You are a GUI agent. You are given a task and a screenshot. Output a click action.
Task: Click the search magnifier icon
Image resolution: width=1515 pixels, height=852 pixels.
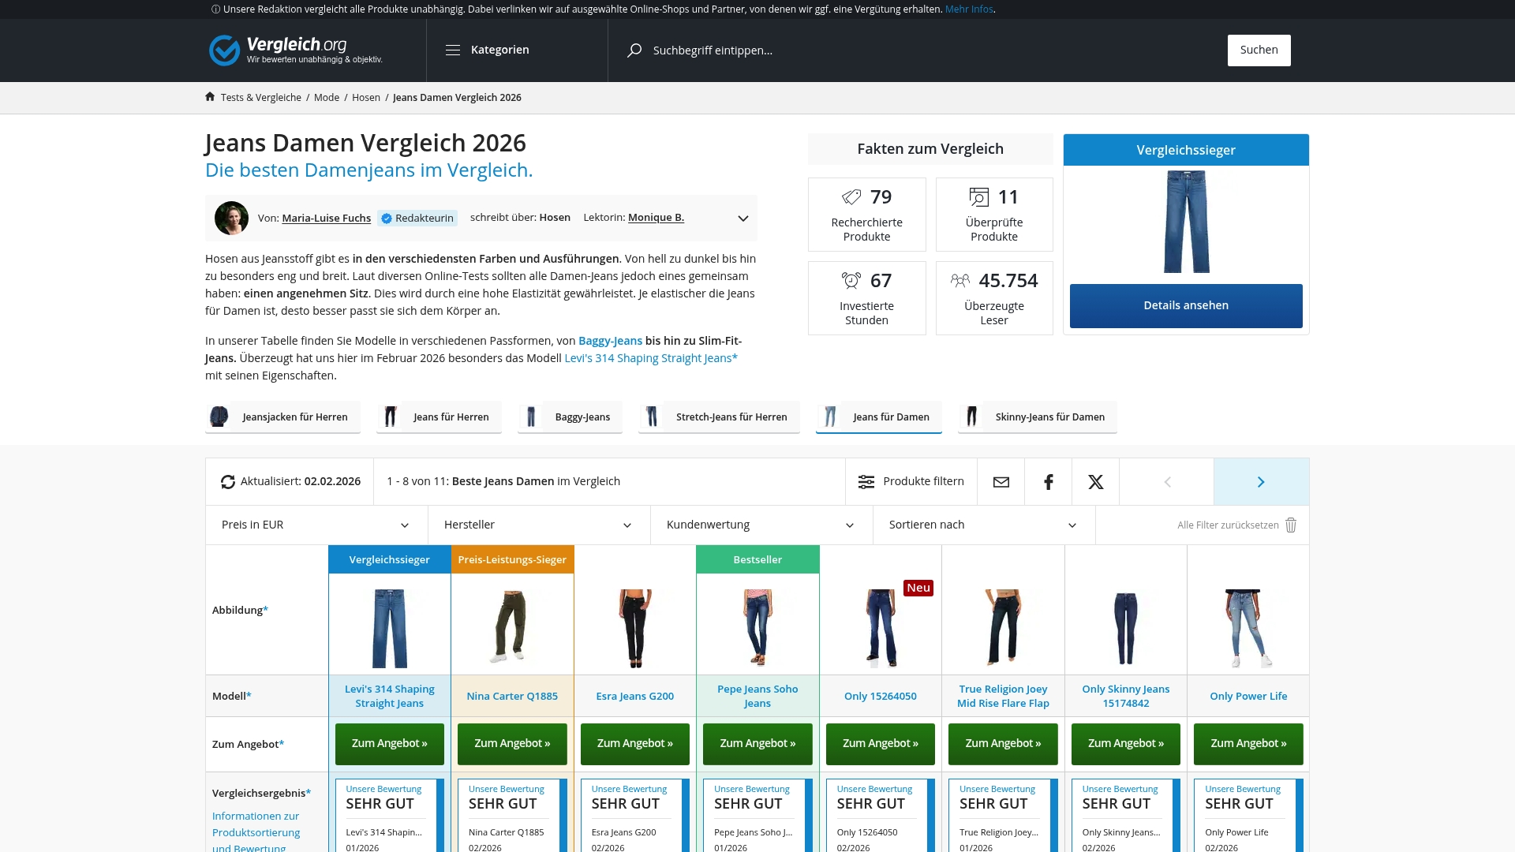tap(634, 50)
